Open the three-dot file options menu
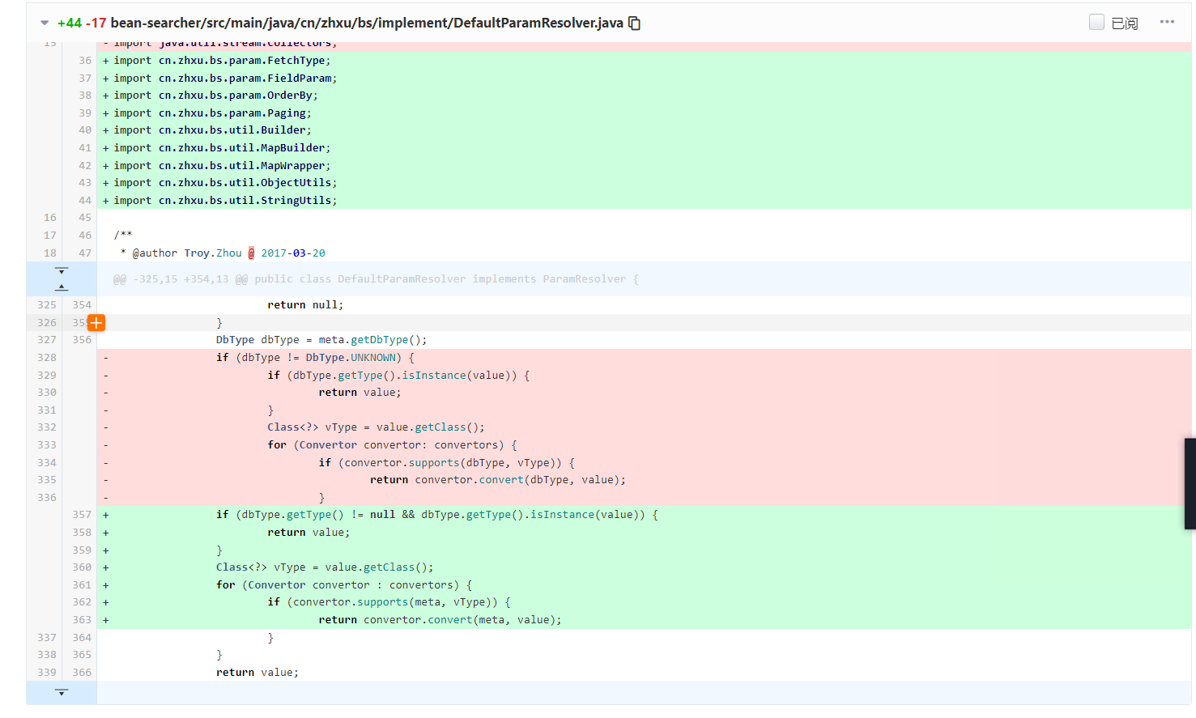Image resolution: width=1196 pixels, height=718 pixels. pos(1166,22)
